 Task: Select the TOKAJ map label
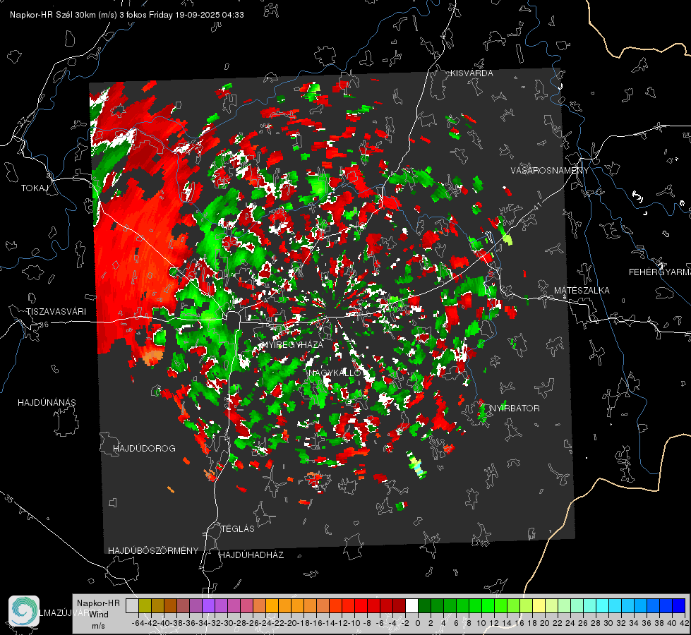pyautogui.click(x=35, y=188)
